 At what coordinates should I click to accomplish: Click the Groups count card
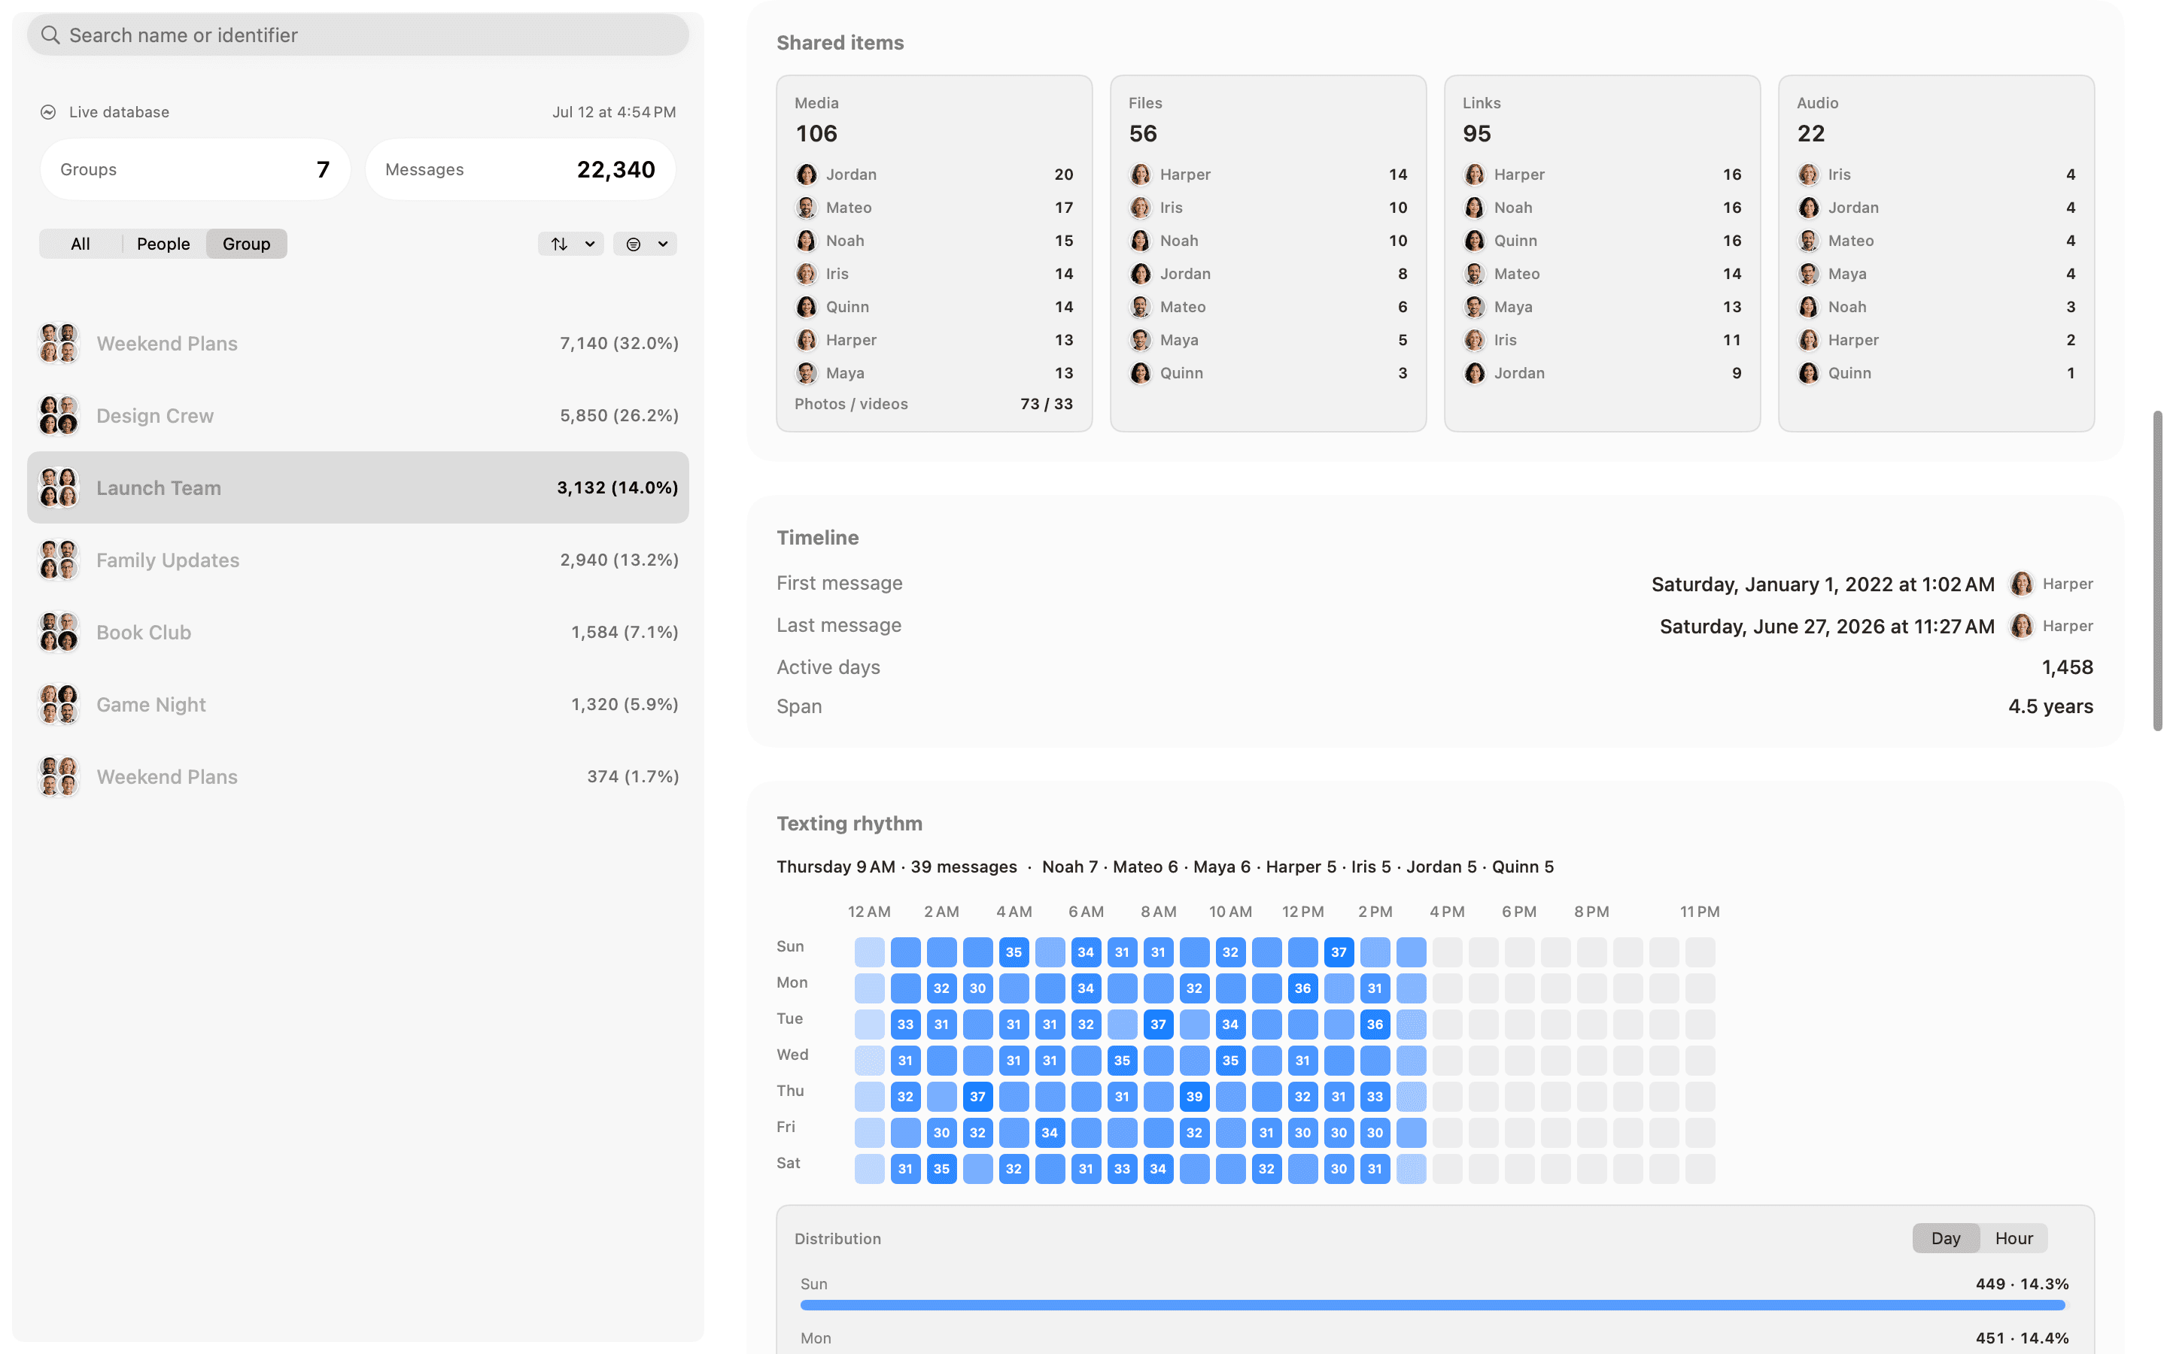coord(195,169)
